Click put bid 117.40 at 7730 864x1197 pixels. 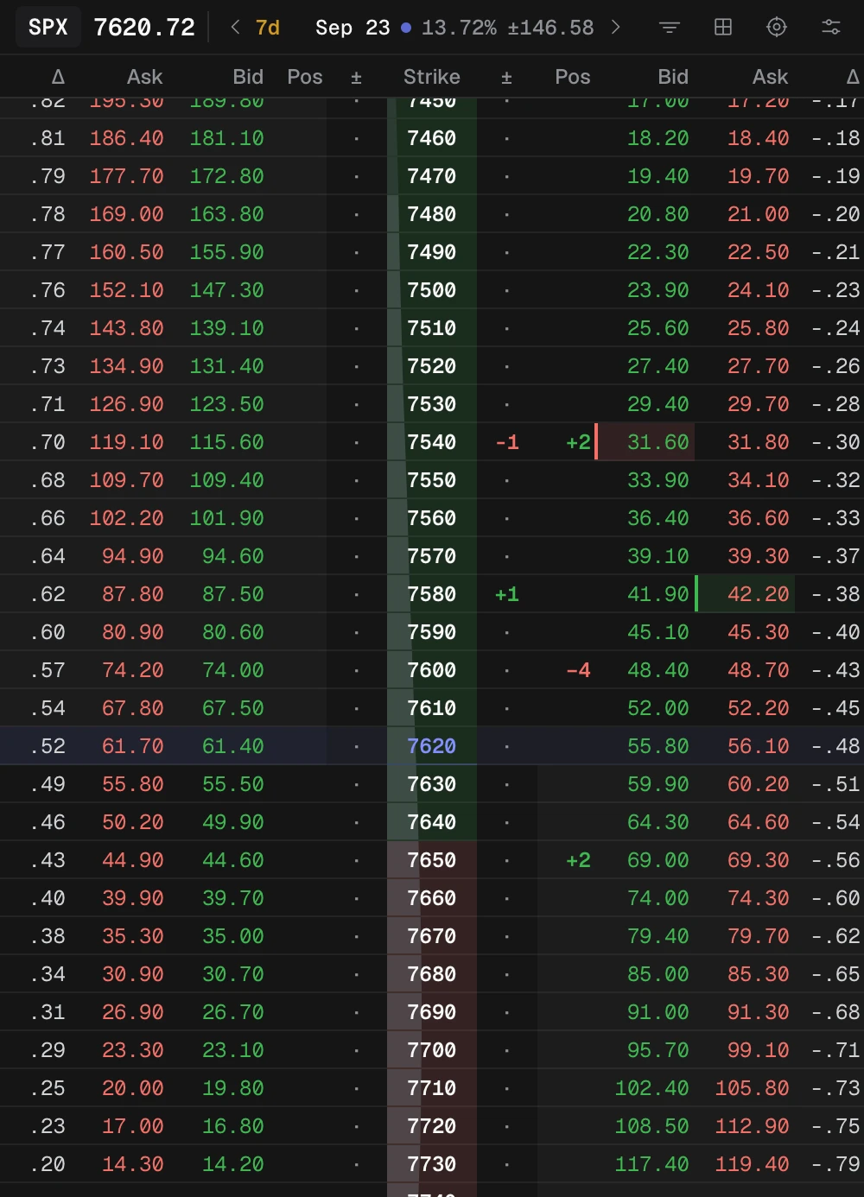652,1164
